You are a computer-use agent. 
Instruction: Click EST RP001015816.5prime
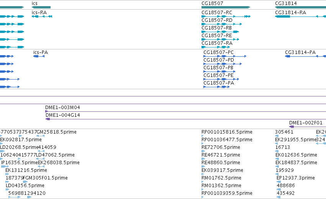pos(227,132)
